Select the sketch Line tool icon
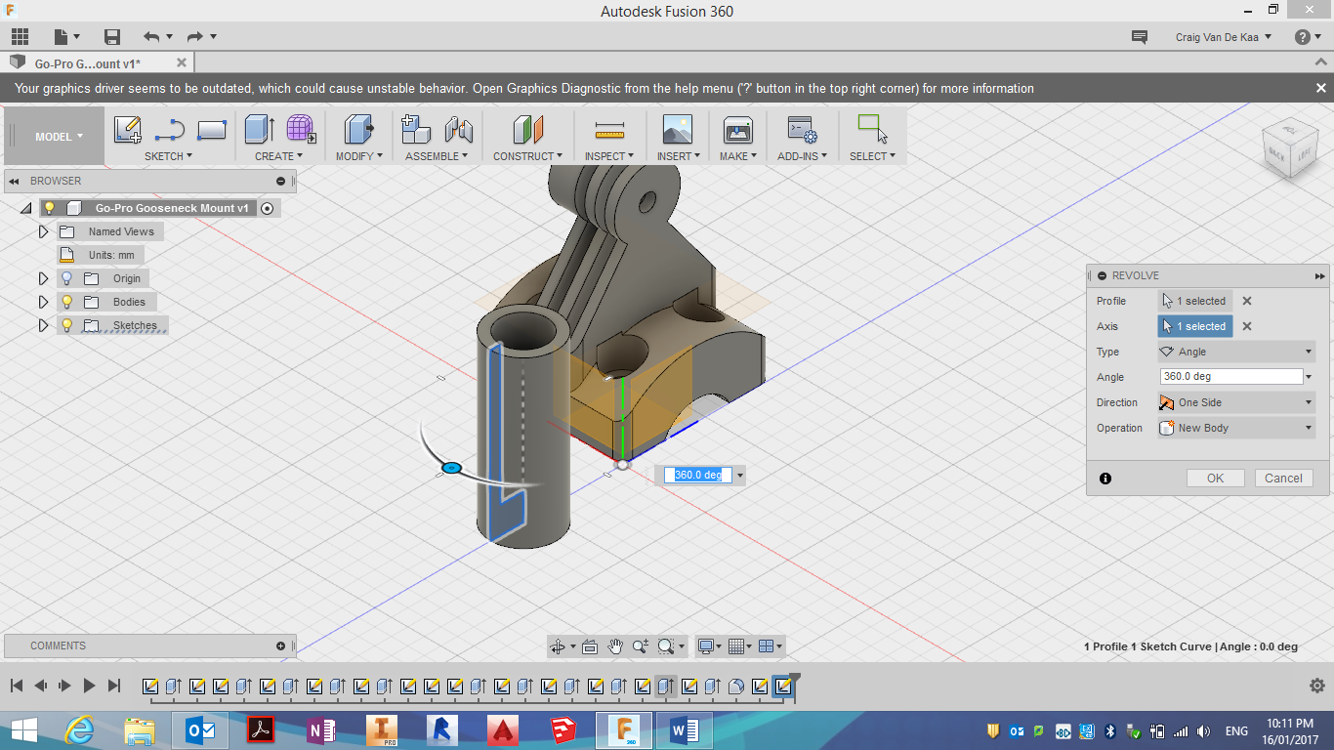The image size is (1334, 750). (170, 129)
